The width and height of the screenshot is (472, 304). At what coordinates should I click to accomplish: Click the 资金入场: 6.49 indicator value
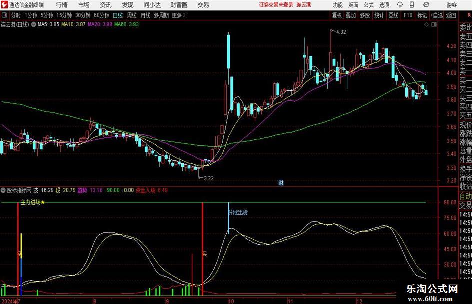point(152,190)
